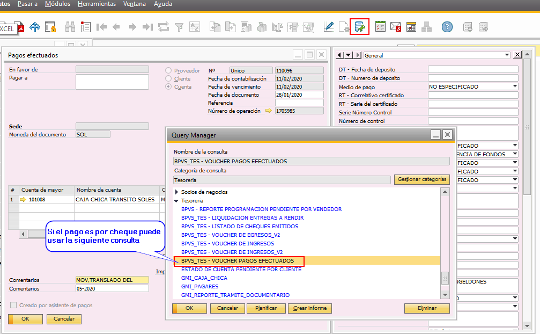The height and width of the screenshot is (334, 540).
Task: Click the link arrow beside account 101008
Action: (x=23, y=199)
